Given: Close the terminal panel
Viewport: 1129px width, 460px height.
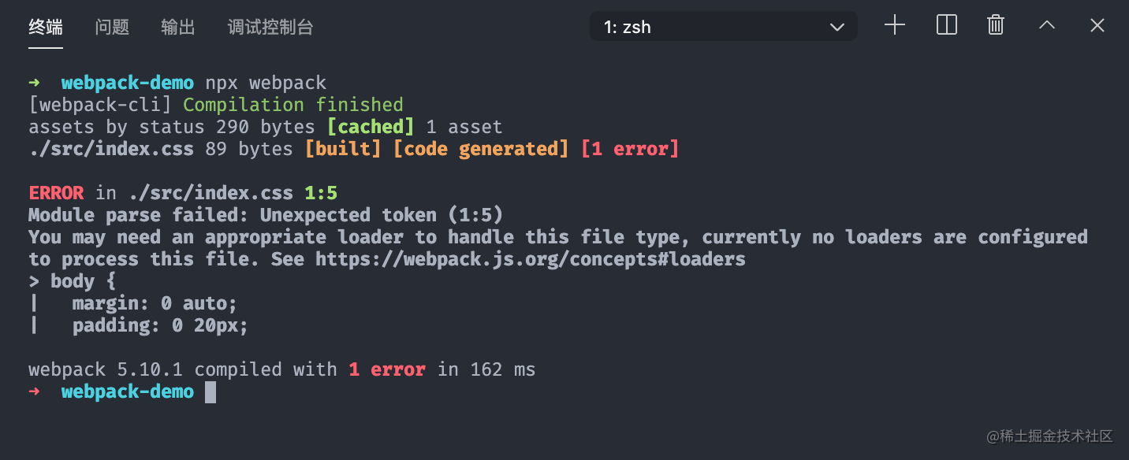Looking at the screenshot, I should (x=1097, y=25).
